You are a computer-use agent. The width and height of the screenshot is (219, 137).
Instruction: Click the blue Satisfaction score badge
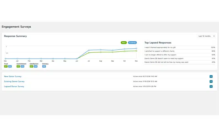coord(36,66)
